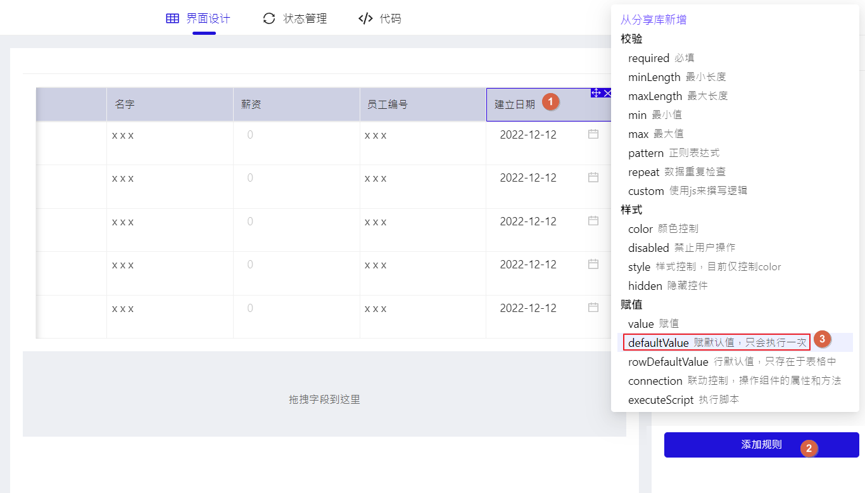Click the first row 2022-12-12 date field
Viewport: 865px width, 493px height.
548,135
